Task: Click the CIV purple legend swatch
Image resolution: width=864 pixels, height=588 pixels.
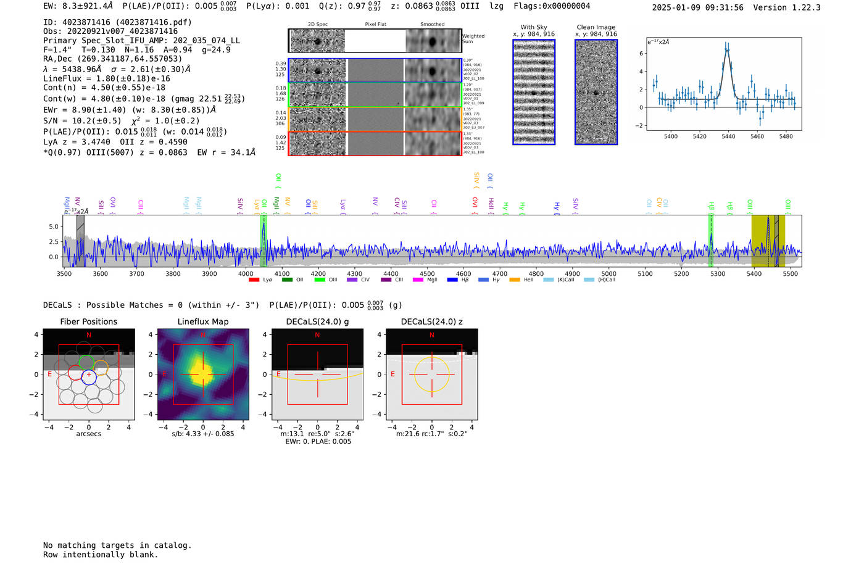Action: (352, 280)
